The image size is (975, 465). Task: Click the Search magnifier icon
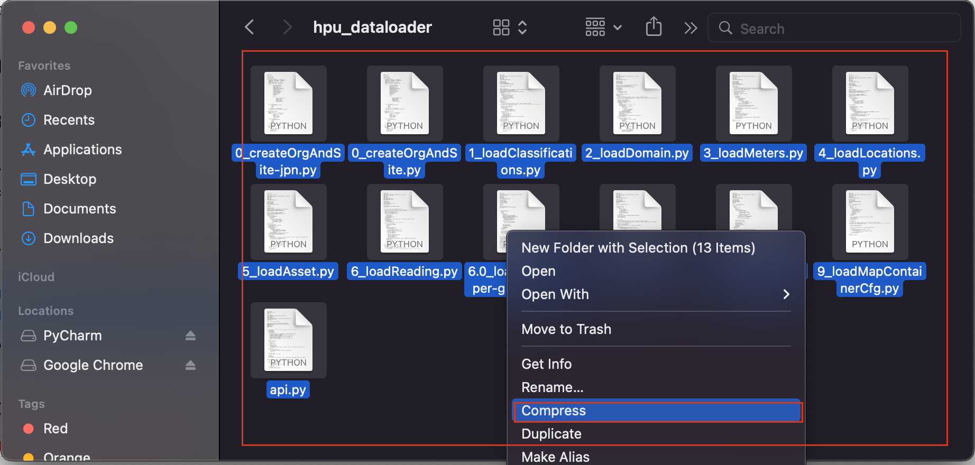coord(726,28)
